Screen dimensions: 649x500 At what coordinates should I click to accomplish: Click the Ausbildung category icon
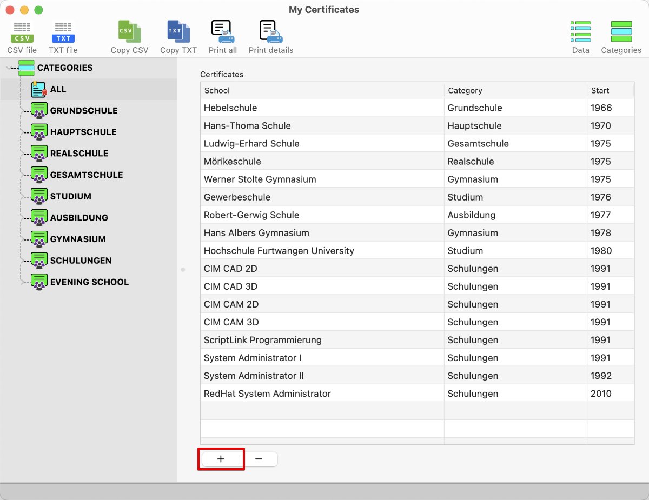(x=39, y=217)
